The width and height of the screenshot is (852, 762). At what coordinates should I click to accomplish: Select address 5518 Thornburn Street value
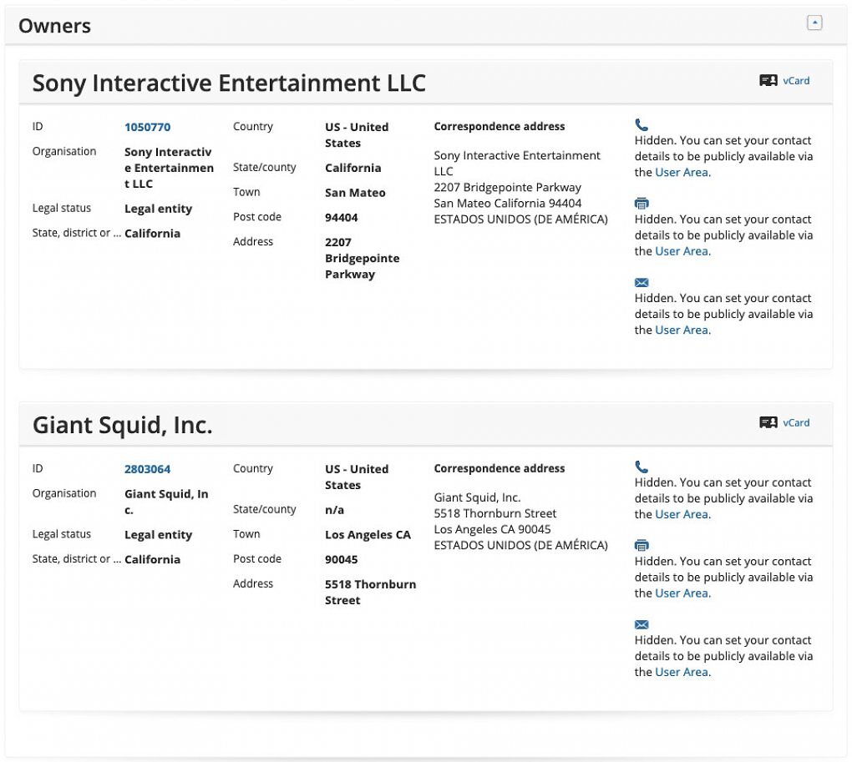370,592
